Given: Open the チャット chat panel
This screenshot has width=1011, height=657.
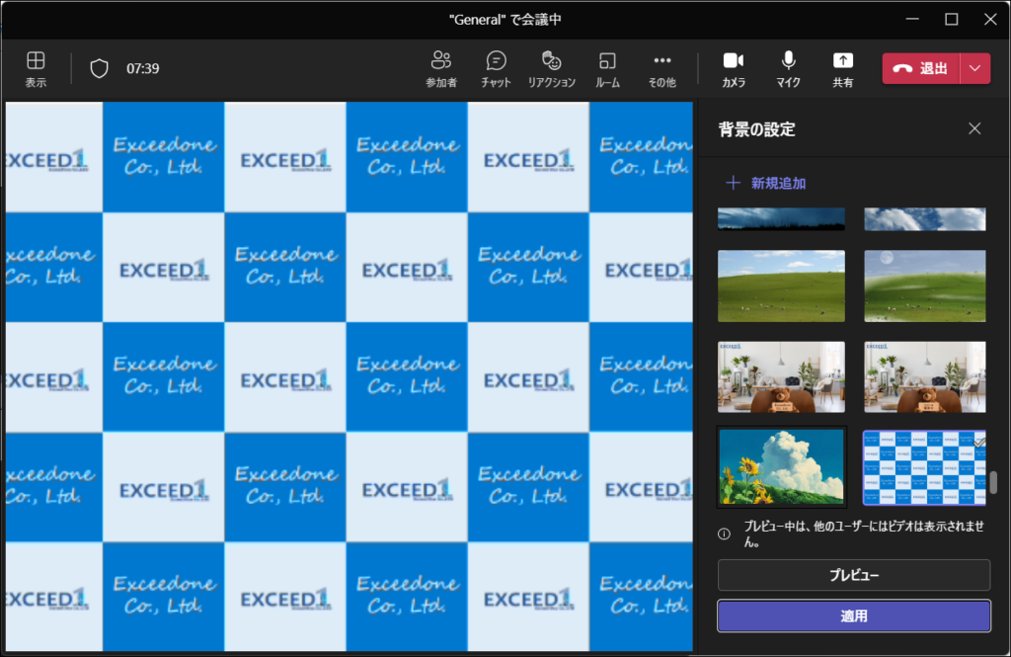Looking at the screenshot, I should (496, 68).
